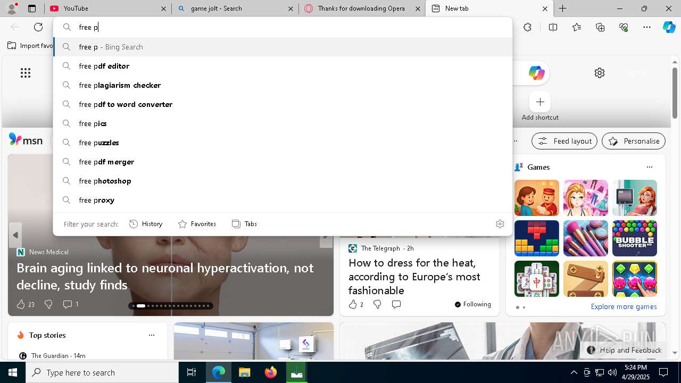Open the Favorites star toolbar icon
Viewport: 681px width, 383px height.
(x=577, y=27)
